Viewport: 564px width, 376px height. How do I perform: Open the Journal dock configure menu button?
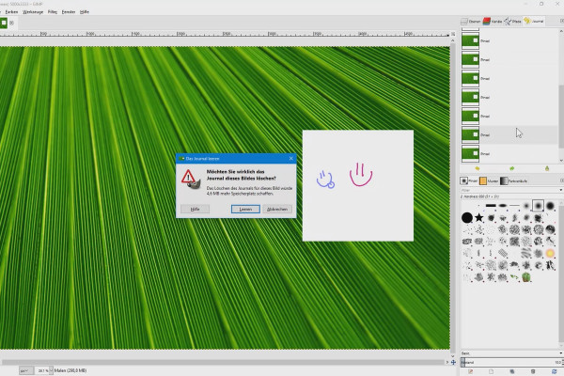coord(561,21)
